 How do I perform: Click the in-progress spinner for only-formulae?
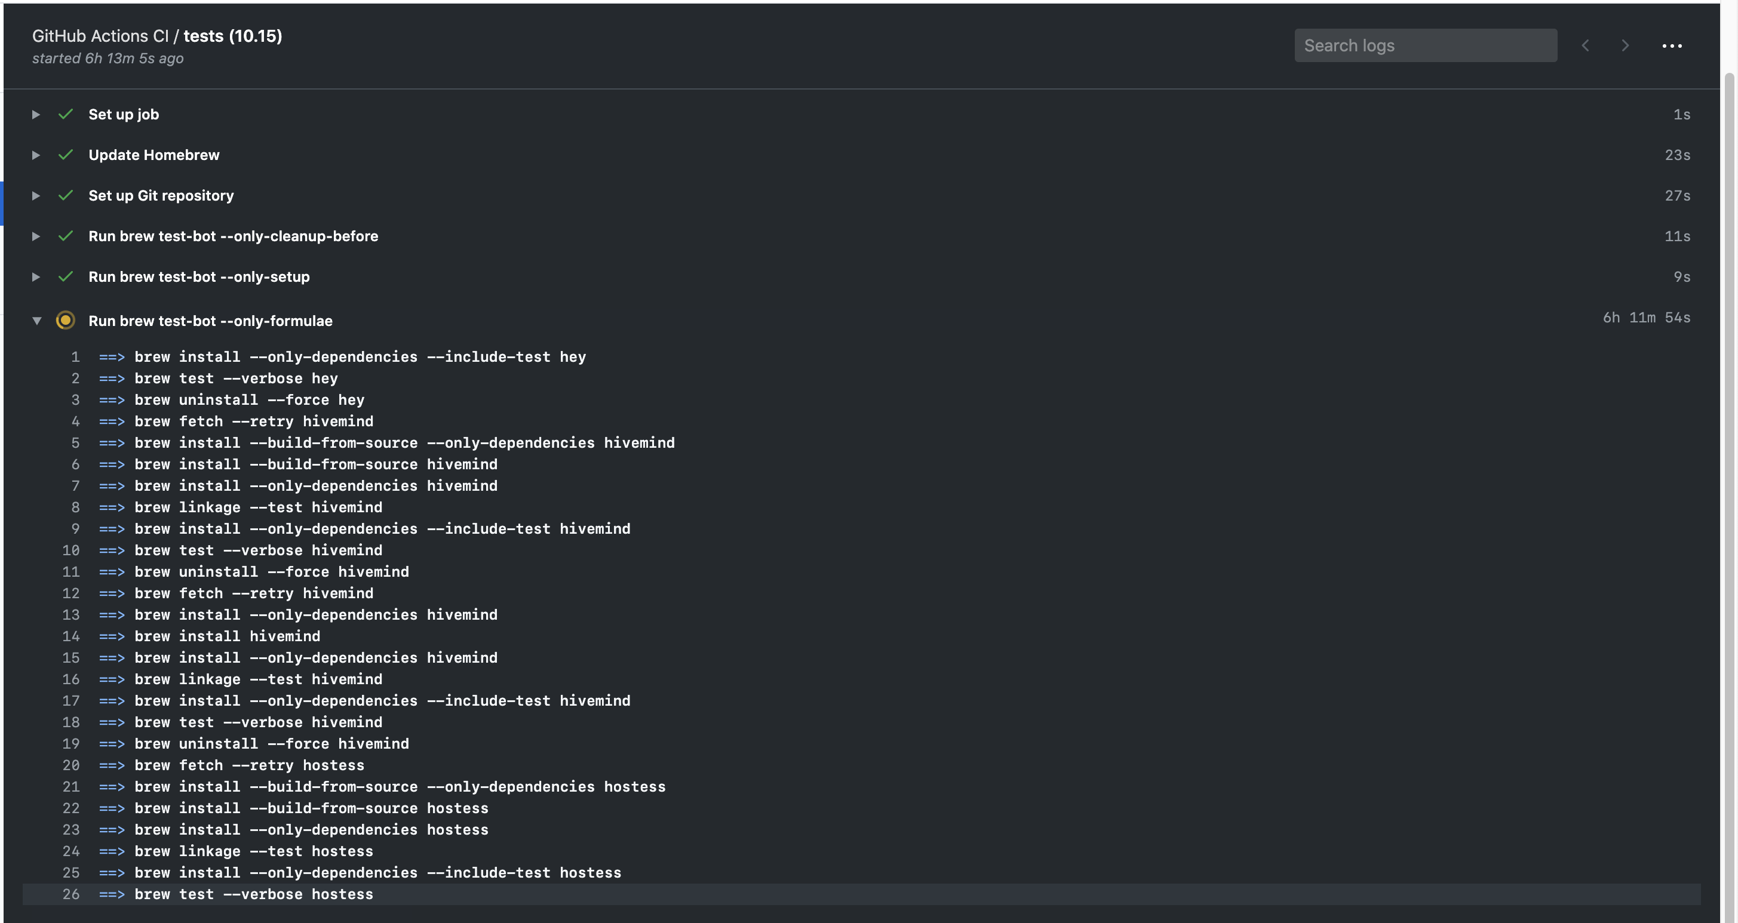coord(66,320)
